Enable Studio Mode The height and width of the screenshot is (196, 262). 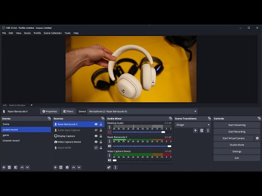point(237,145)
